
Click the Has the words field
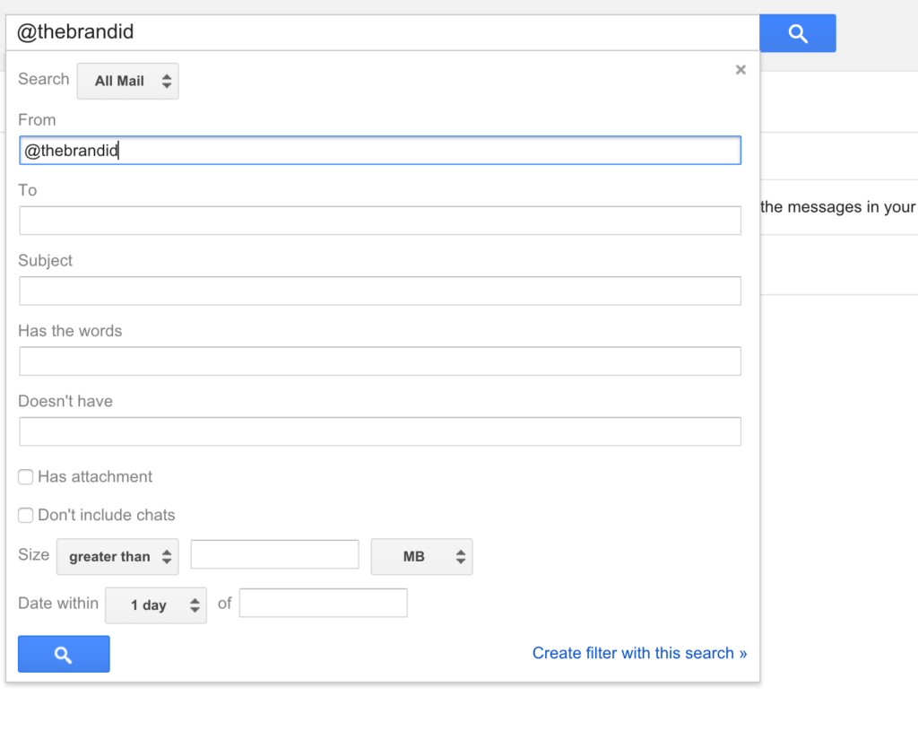point(380,361)
